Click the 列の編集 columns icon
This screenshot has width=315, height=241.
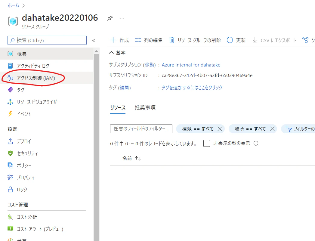(138, 40)
